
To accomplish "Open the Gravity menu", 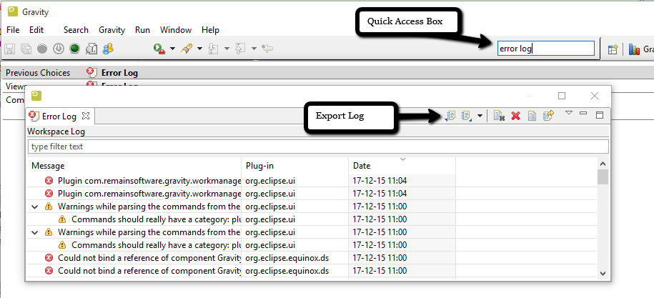I will pyautogui.click(x=112, y=30).
